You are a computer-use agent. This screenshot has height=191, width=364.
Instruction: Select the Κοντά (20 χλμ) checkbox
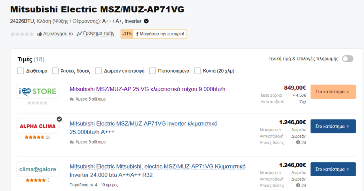tap(197, 71)
